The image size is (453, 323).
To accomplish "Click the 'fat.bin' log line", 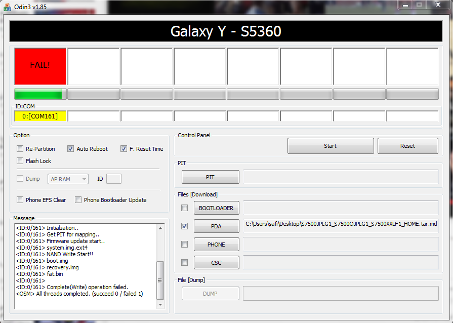I will tap(39, 274).
